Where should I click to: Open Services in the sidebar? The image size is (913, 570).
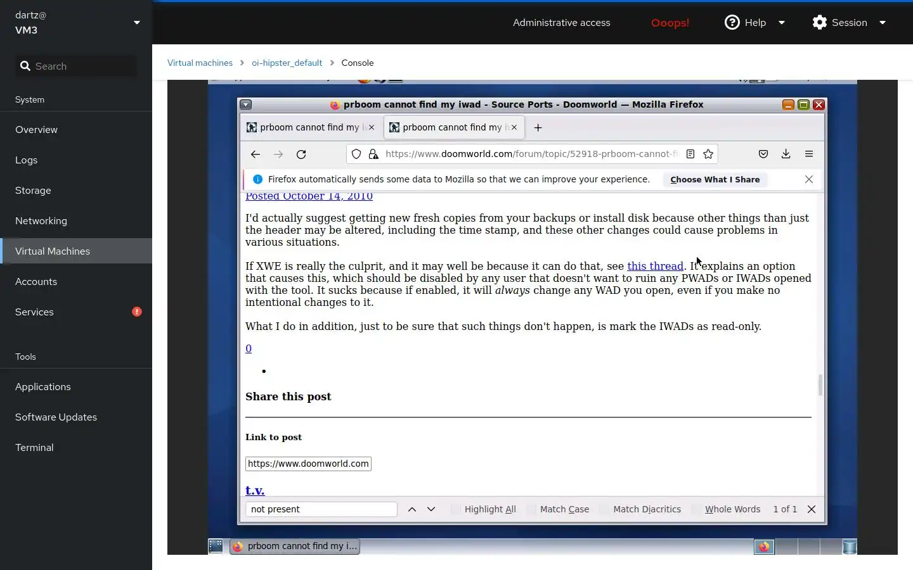pos(76,312)
